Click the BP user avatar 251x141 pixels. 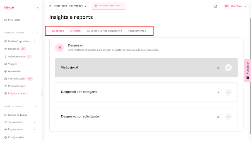click(227, 6)
